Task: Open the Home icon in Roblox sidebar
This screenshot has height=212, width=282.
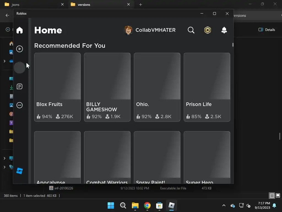Action: point(20,30)
